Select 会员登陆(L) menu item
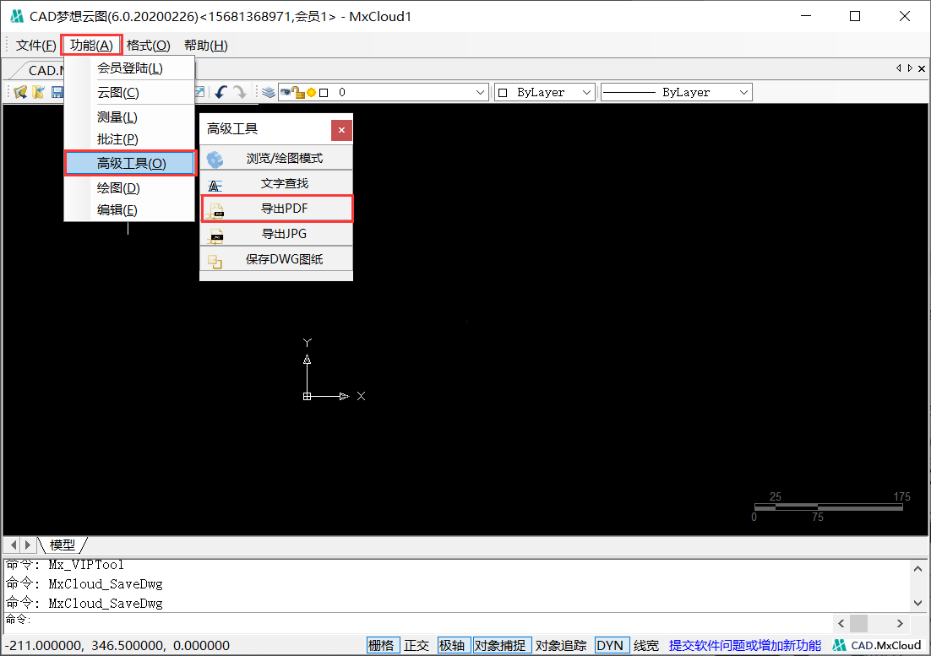 129,68
